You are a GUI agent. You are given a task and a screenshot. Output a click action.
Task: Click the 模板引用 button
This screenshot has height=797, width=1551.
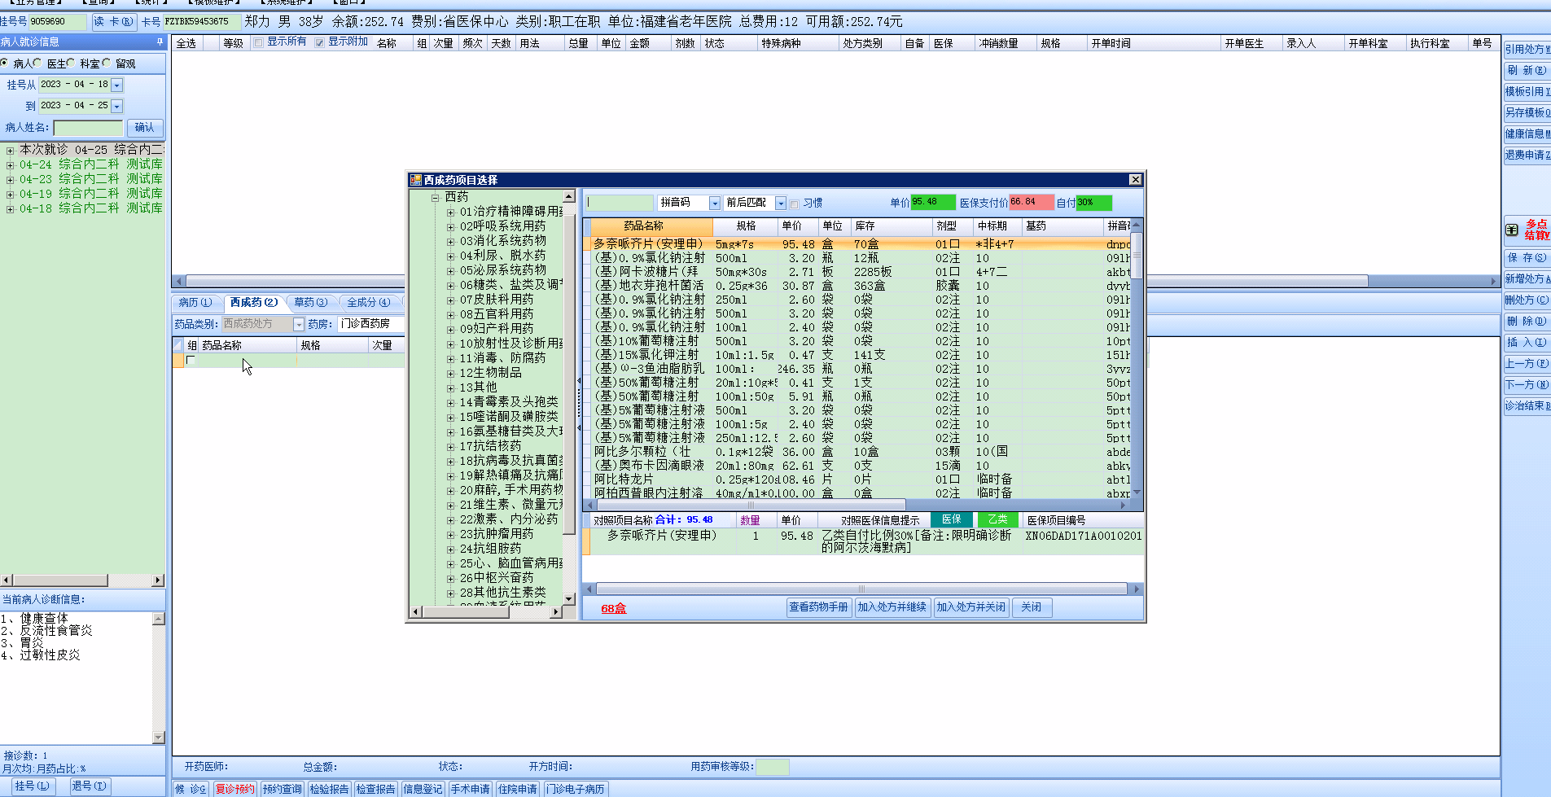(x=1527, y=91)
